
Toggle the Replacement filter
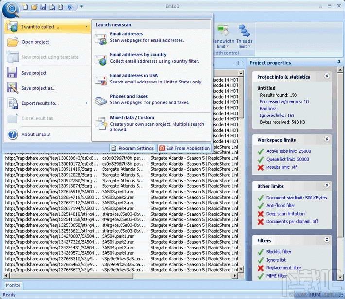(284, 268)
